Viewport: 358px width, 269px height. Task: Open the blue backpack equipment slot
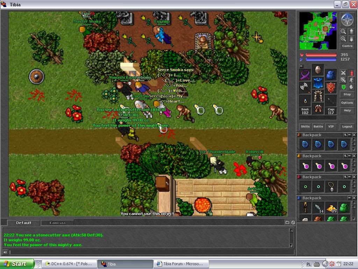point(331,75)
